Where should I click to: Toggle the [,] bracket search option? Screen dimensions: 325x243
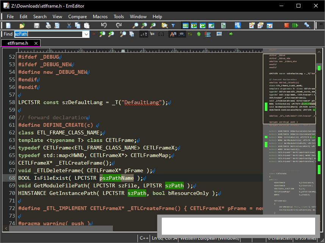point(161,34)
